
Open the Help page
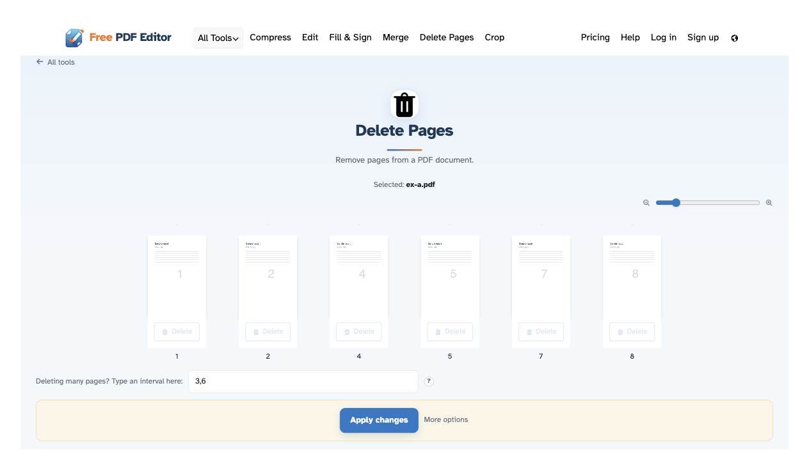click(630, 38)
